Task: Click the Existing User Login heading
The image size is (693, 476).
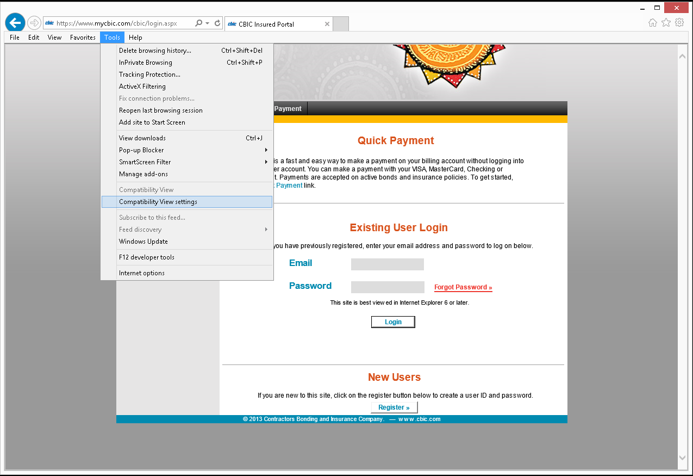Action: tap(399, 228)
